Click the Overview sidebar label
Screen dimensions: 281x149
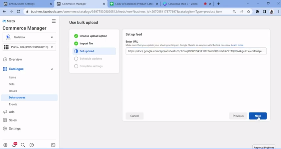[15, 59]
